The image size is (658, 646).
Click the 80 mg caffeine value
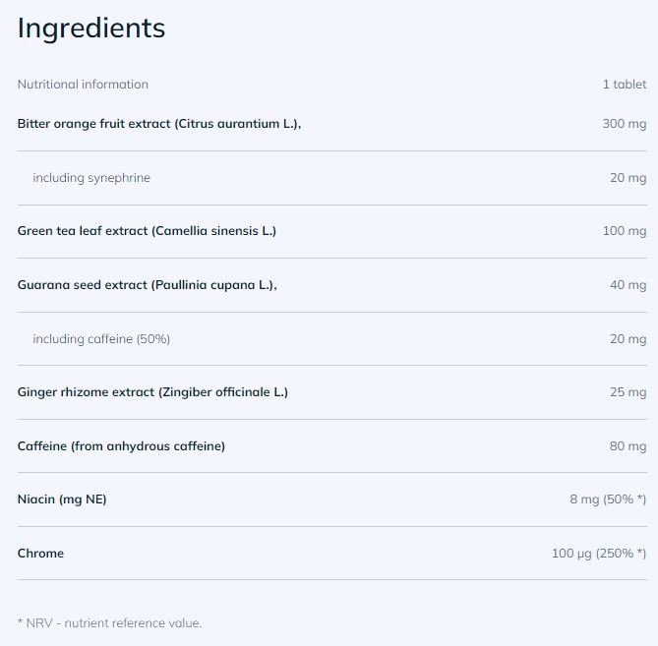coord(628,446)
